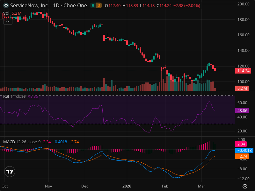Collapse the indicator legend chevron
255x191 pixels.
[x=8, y=21]
